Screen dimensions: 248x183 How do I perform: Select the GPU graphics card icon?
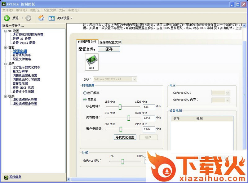coord(92,62)
